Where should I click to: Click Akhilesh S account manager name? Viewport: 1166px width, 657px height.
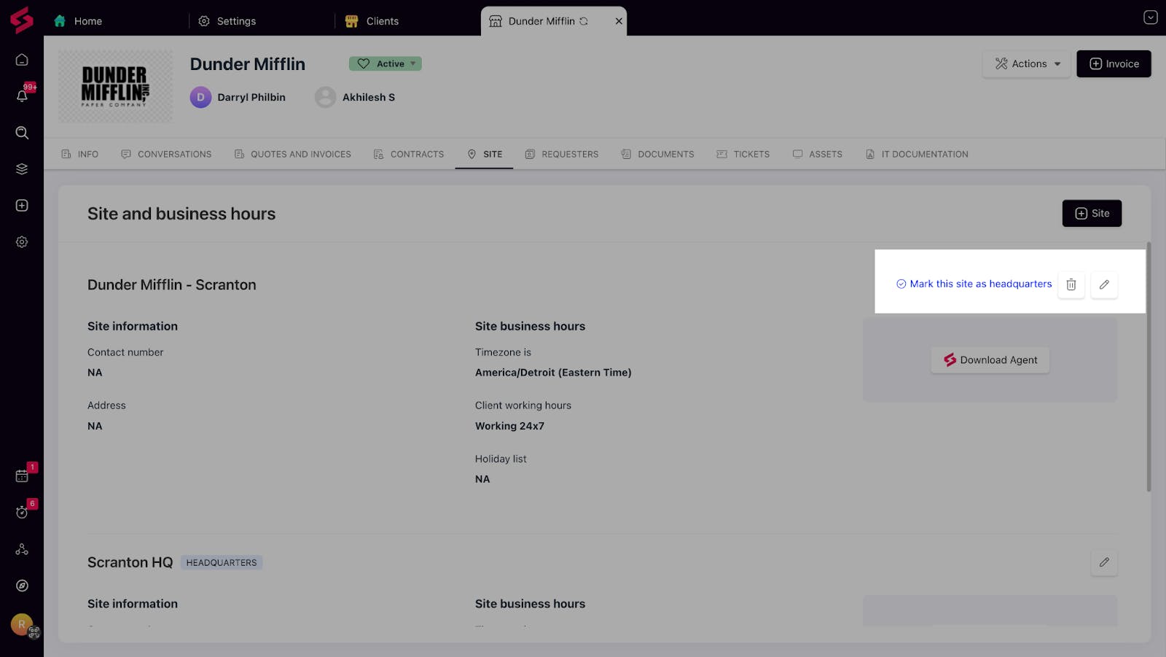tap(369, 97)
